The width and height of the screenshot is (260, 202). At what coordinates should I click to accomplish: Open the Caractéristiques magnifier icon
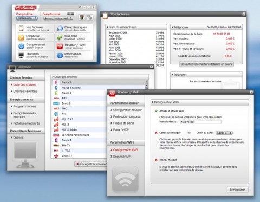tap(60, 29)
